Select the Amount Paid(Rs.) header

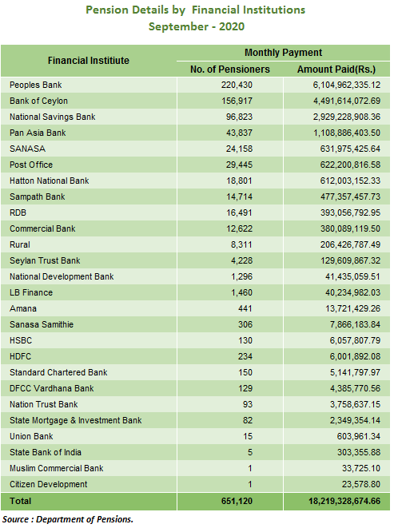coord(336,69)
